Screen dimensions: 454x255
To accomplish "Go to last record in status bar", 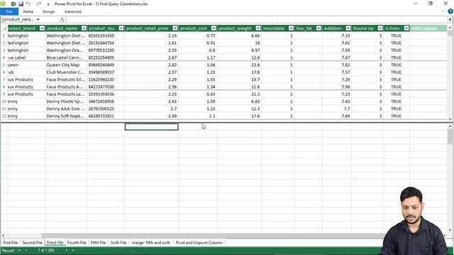I will pos(73,250).
